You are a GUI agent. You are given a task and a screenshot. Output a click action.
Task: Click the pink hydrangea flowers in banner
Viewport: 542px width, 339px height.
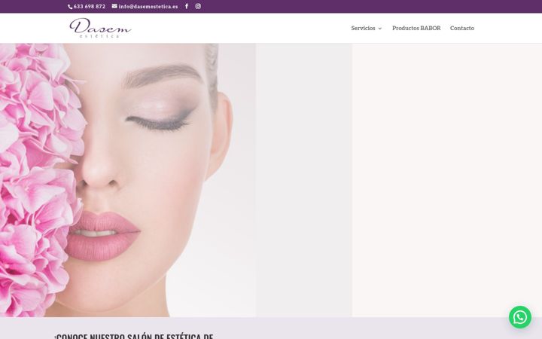(x=38, y=180)
